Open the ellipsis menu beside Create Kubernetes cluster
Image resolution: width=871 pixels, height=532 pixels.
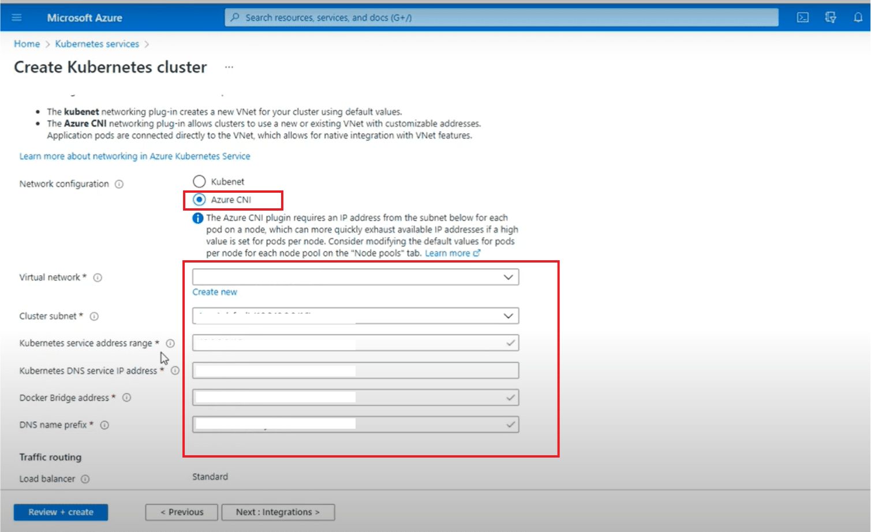pos(229,67)
